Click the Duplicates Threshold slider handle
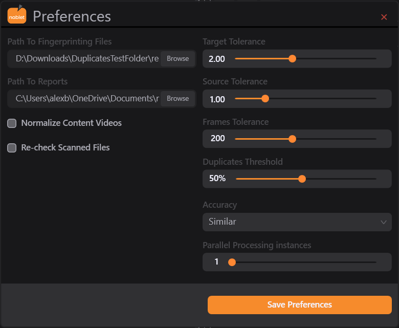 (302, 179)
